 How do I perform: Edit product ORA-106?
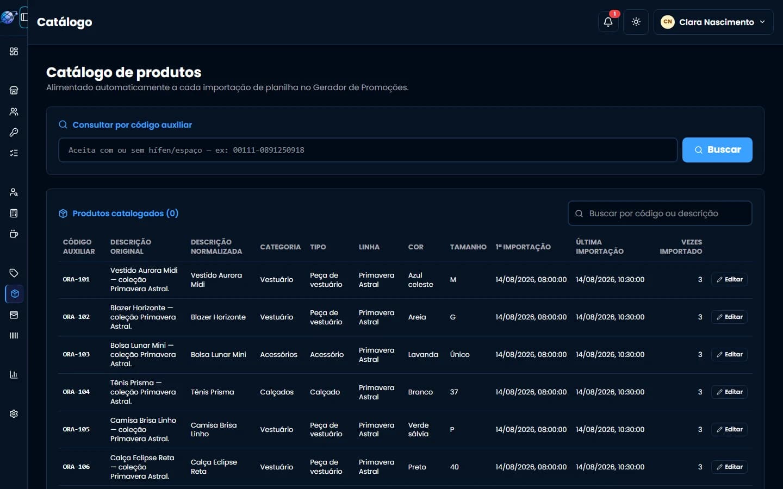tap(729, 467)
